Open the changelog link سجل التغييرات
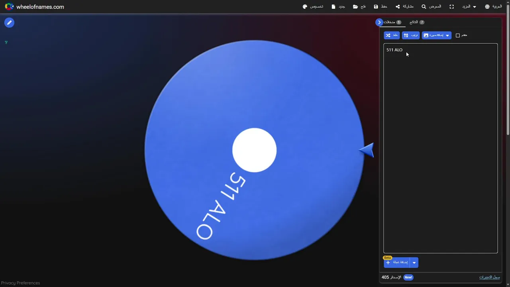The image size is (510, 287). coord(489,277)
